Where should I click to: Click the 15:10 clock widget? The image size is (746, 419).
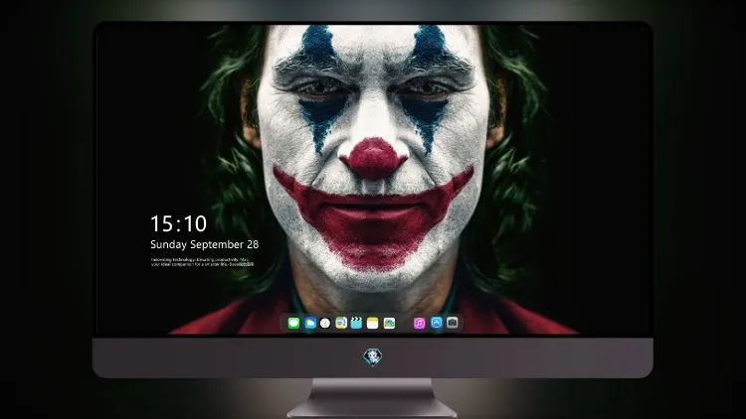pos(178,223)
